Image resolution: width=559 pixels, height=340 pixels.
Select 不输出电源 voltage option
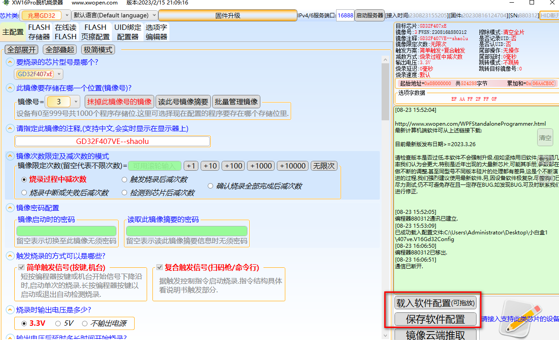coord(104,323)
